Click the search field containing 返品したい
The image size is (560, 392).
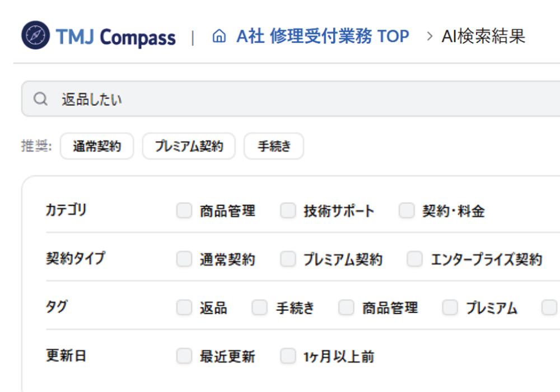click(x=291, y=99)
